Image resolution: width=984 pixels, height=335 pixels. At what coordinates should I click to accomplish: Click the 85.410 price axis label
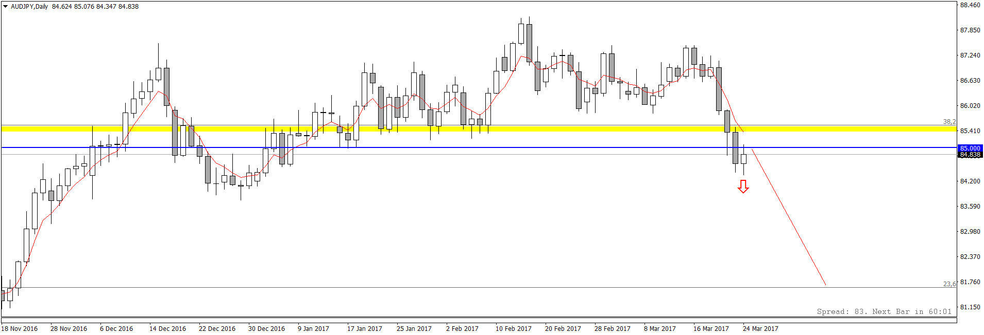[970, 131]
